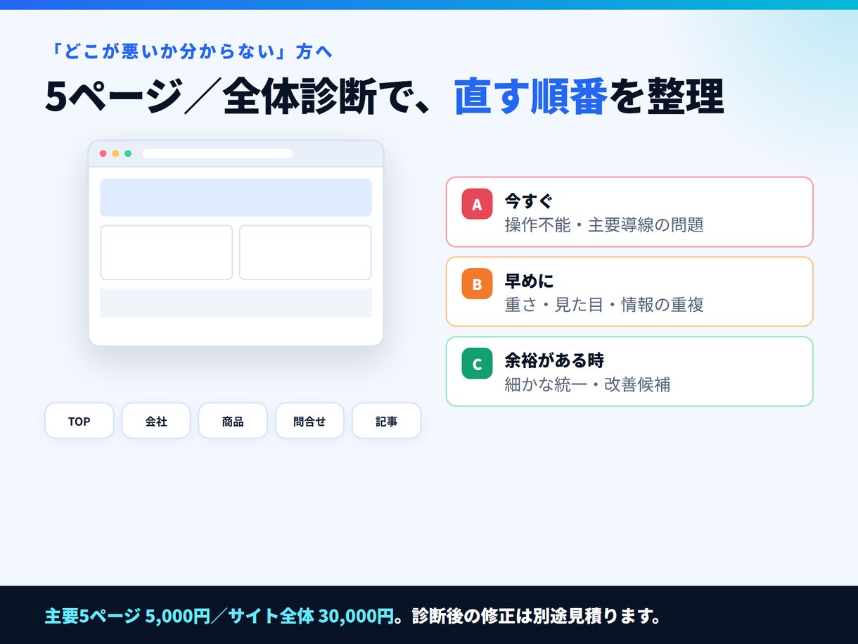Image resolution: width=858 pixels, height=644 pixels.
Task: Open the 今すぐ priority card
Action: 629,212
